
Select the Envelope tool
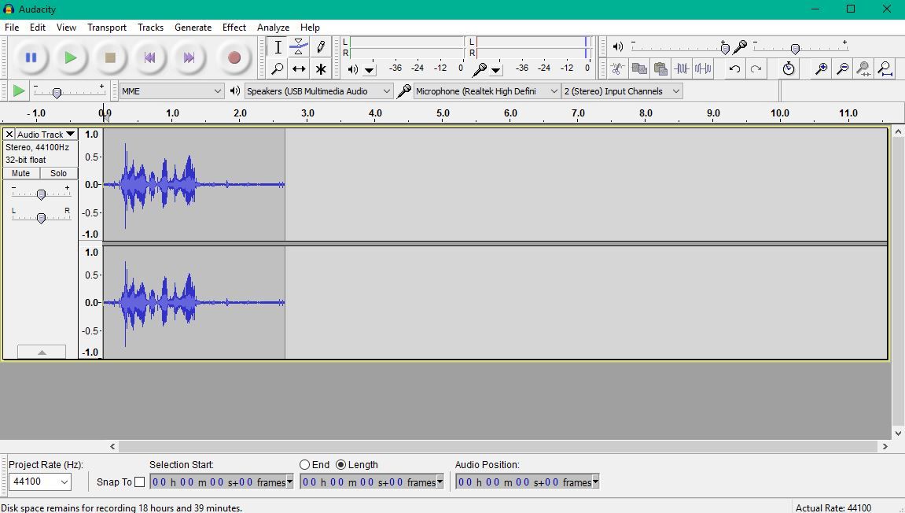[299, 46]
